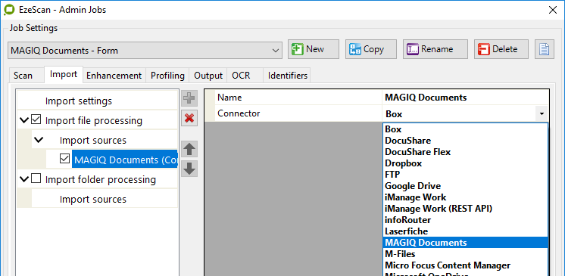
Task: Open the Profiling tab
Action: coord(167,76)
